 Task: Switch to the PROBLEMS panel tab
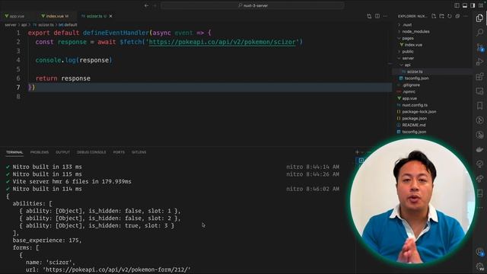[x=40, y=152]
